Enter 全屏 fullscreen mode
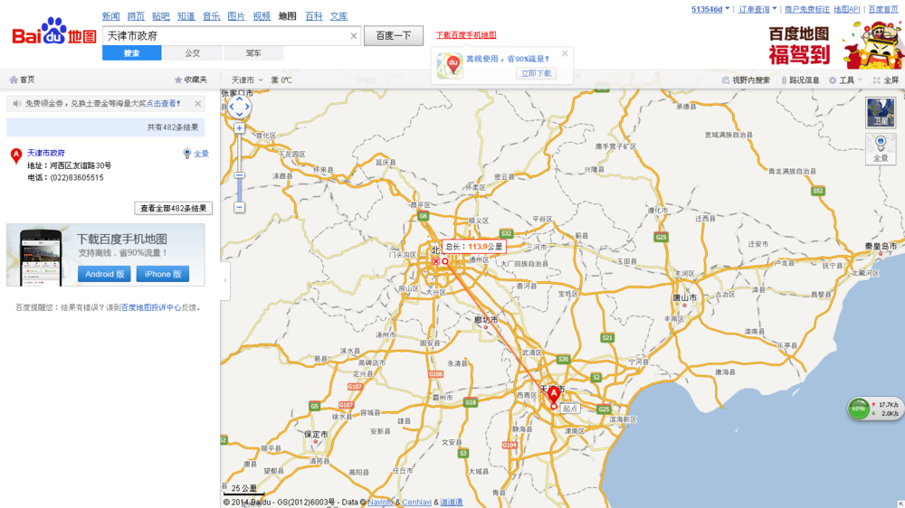The image size is (905, 508). tap(885, 80)
